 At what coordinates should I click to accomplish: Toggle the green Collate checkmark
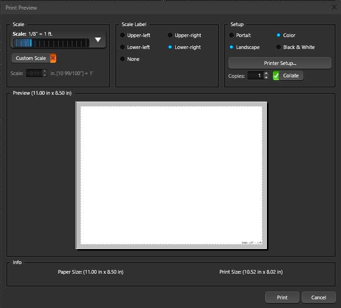point(276,76)
